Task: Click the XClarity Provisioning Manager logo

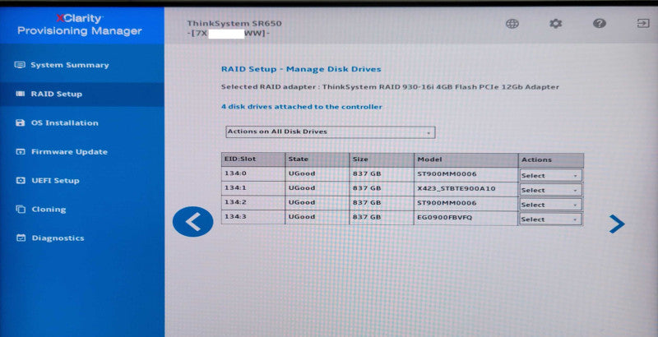Action: point(80,25)
